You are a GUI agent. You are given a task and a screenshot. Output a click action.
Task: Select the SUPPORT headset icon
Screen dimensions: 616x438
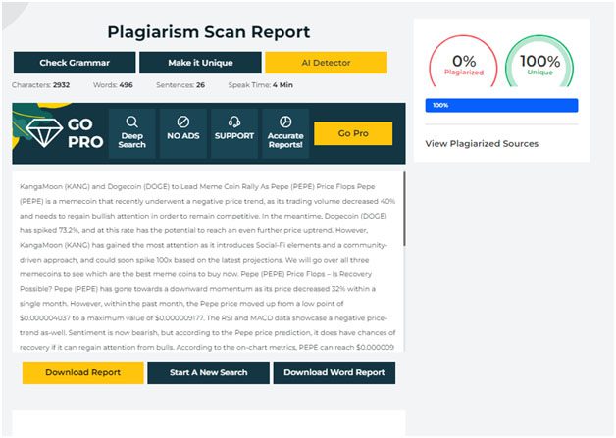click(234, 122)
